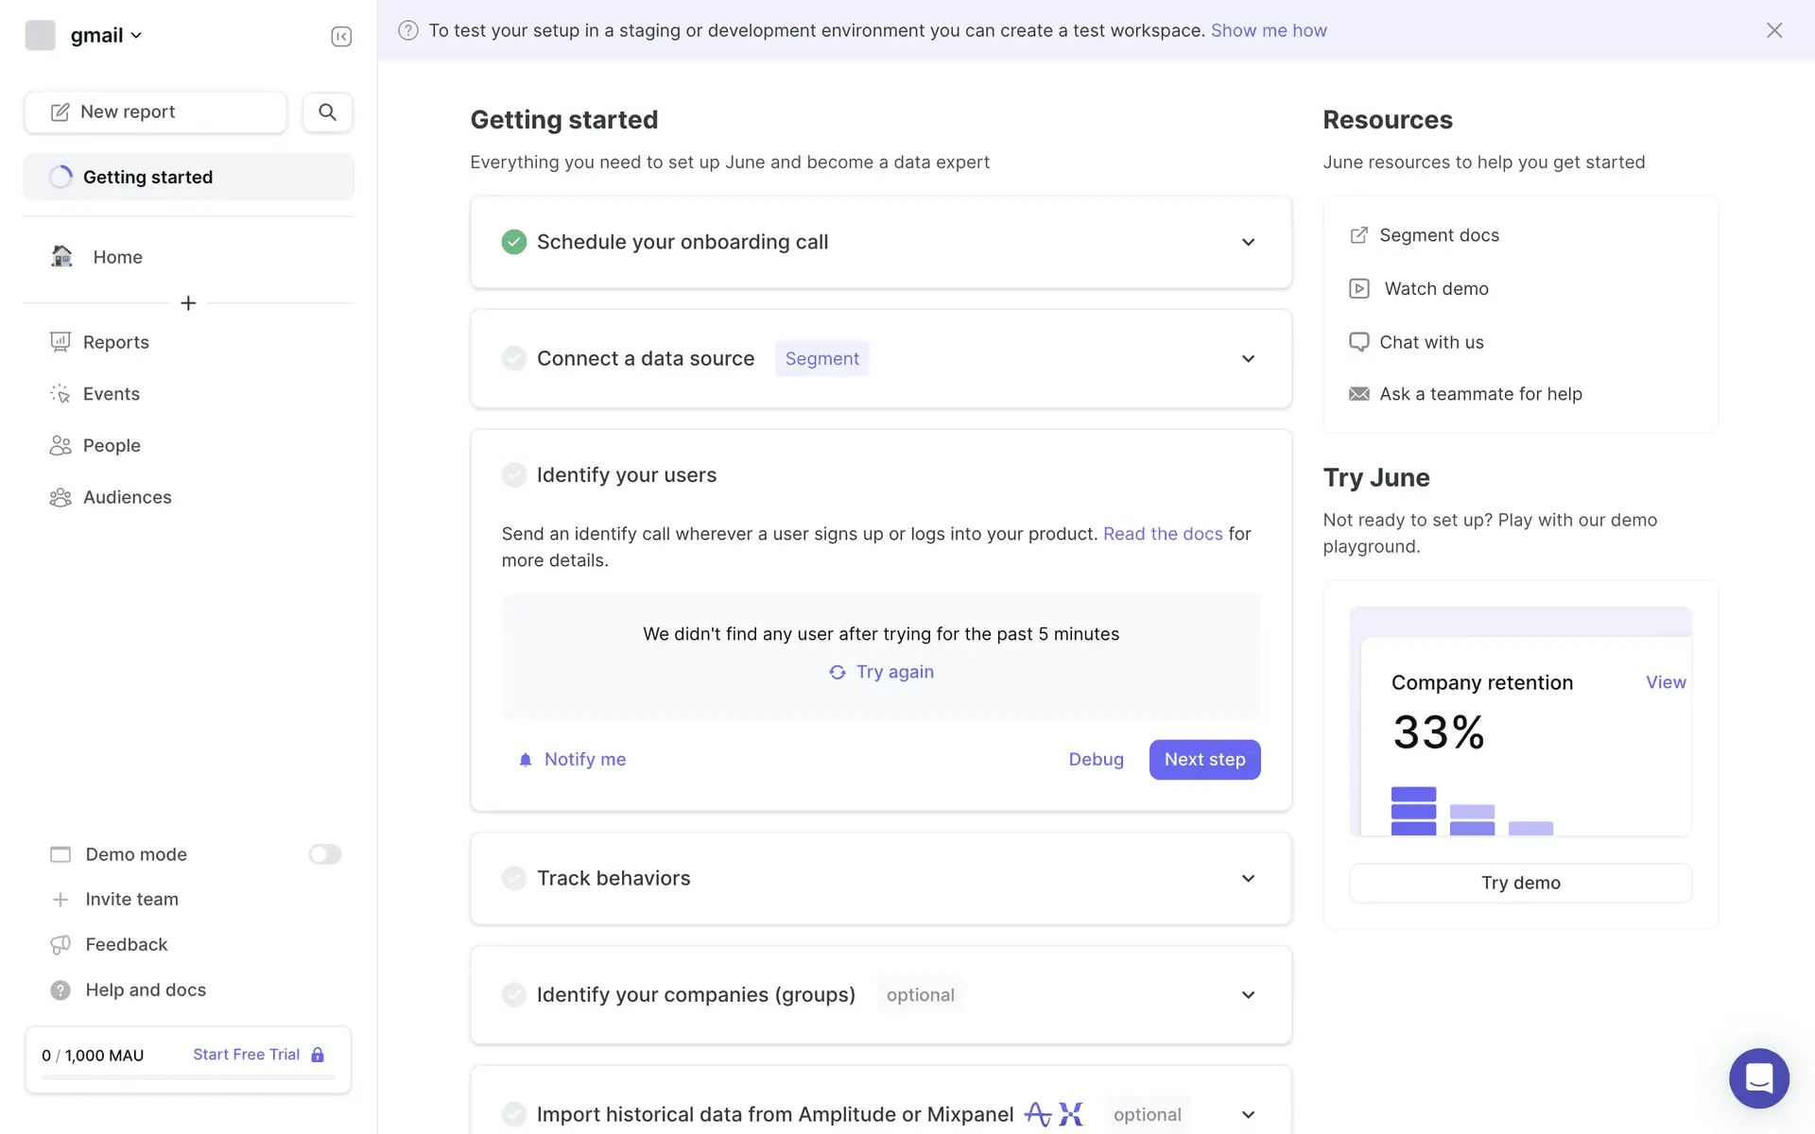Click the bell Notify me icon
Viewport: 1815px width, 1134px height.
pyautogui.click(x=526, y=760)
